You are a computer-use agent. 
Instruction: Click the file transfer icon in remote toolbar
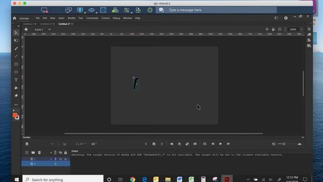[138, 10]
